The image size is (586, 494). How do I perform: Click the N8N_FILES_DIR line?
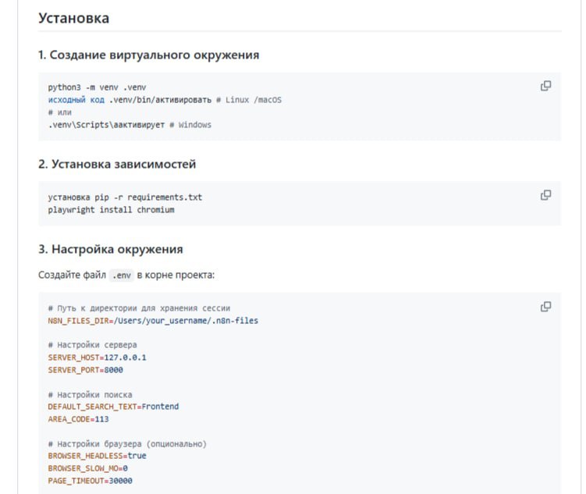click(153, 321)
